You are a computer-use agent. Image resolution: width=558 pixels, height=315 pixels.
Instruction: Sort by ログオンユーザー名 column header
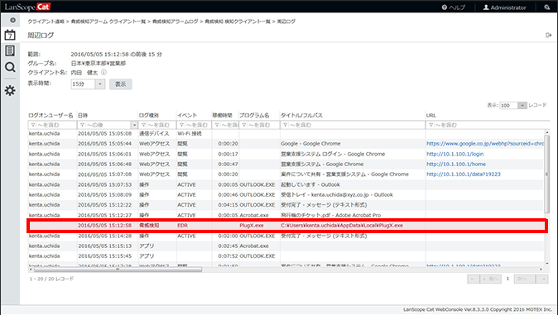(x=51, y=115)
